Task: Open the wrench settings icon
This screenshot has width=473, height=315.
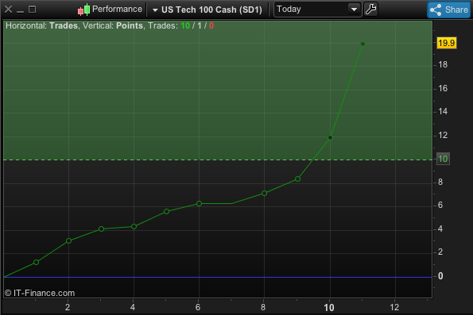Action: pos(370,10)
